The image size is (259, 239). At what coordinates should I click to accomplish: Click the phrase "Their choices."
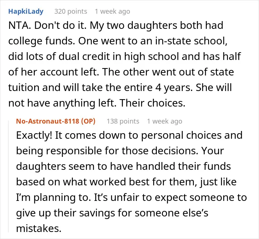(152, 103)
